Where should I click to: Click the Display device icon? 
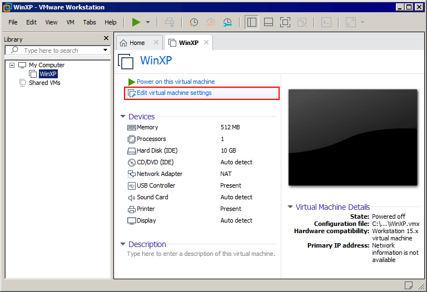coord(132,221)
